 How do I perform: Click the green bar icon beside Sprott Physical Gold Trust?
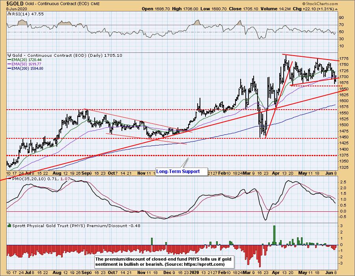(x=9, y=226)
